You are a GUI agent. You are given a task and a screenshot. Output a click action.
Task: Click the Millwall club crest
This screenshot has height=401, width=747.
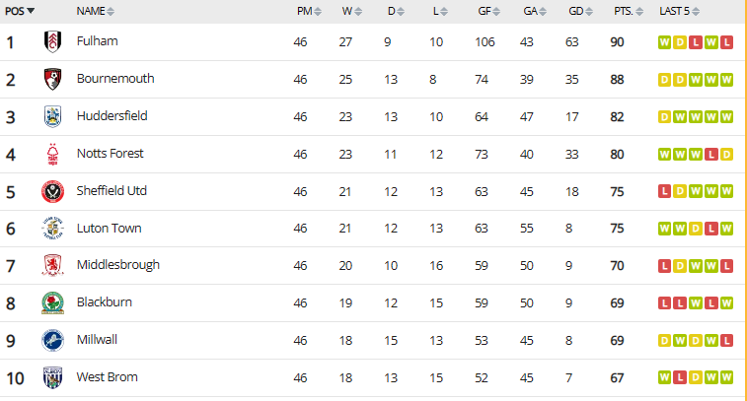[52, 341]
